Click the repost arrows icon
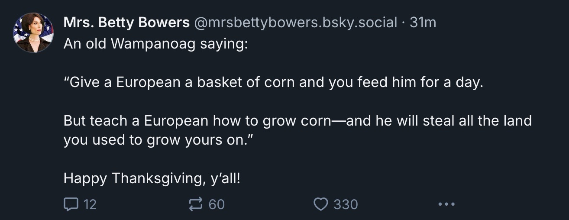 tap(196, 204)
